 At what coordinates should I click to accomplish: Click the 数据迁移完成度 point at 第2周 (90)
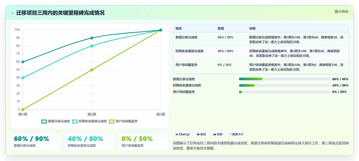(92, 38)
